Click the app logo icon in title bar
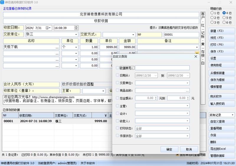 (x=2, y=2)
